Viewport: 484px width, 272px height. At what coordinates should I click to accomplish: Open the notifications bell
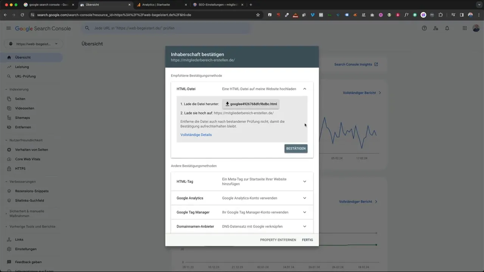tap(447, 28)
